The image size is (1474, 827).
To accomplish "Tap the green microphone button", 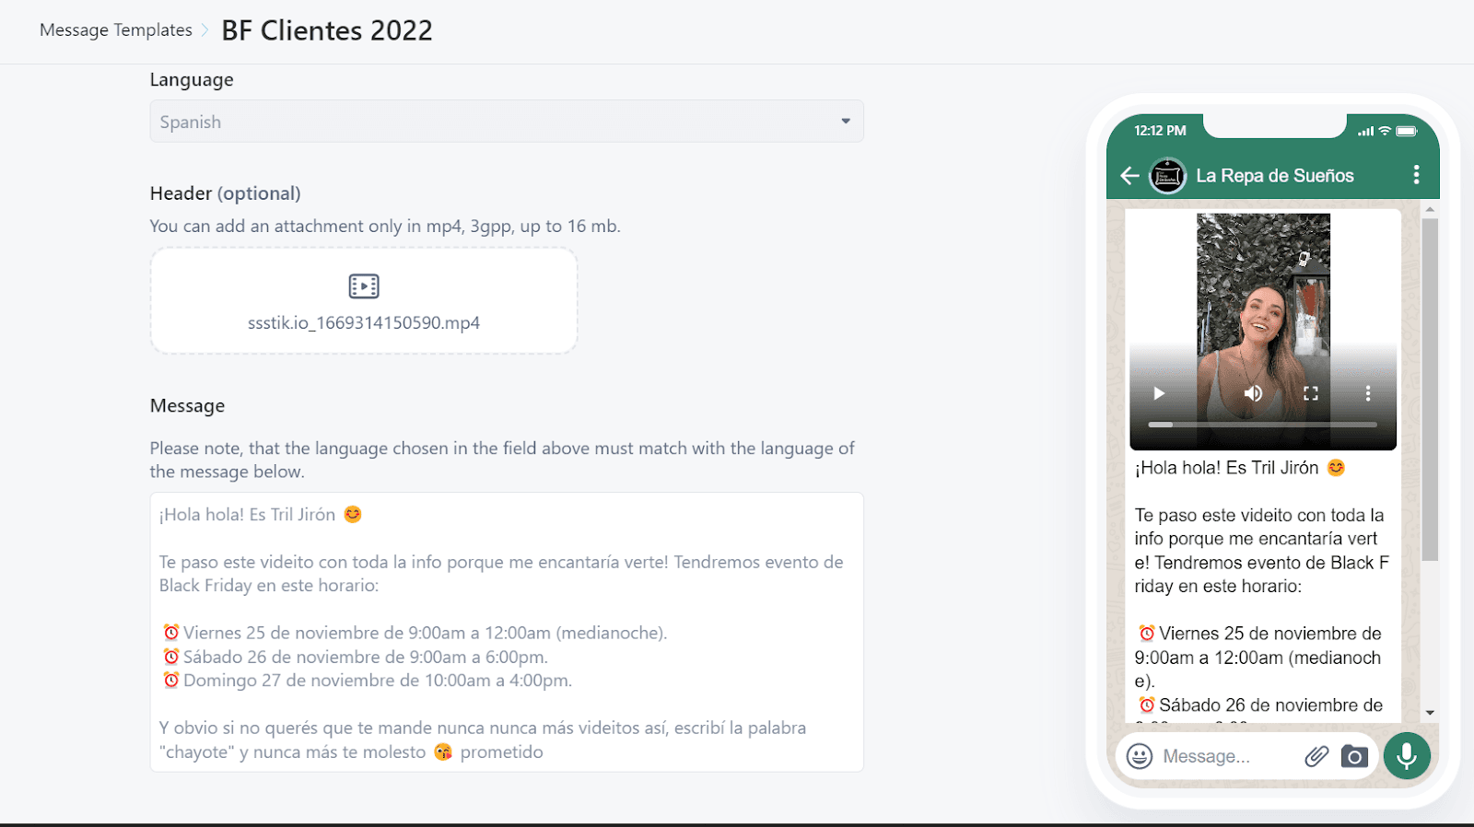I will click(x=1407, y=756).
